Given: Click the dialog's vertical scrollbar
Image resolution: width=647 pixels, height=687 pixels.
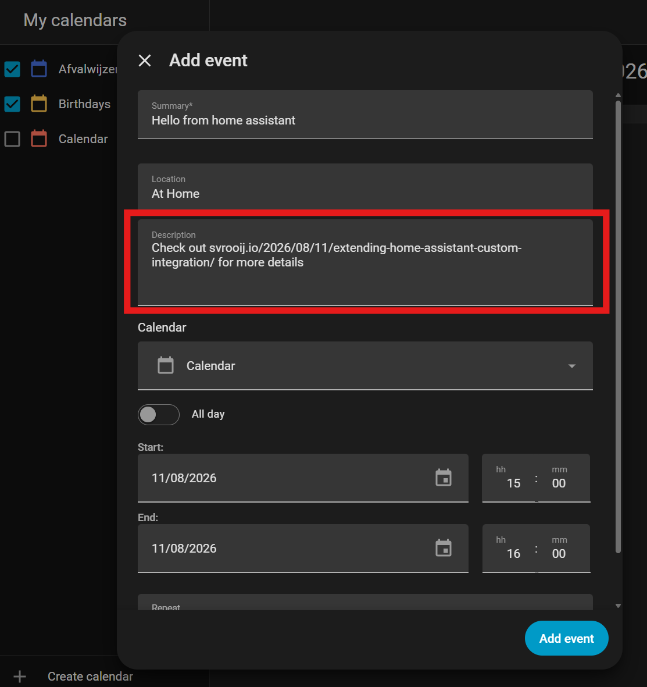Looking at the screenshot, I should pos(618,326).
